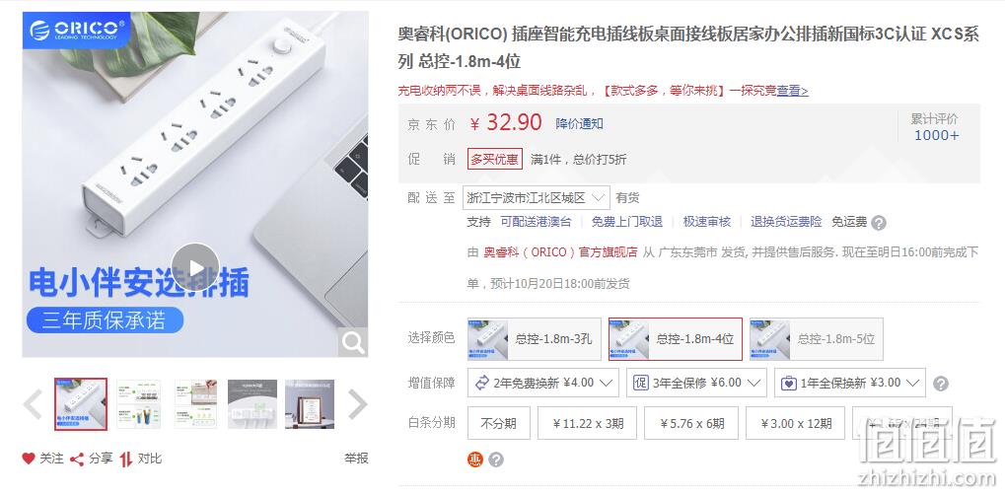Click the 对比 compare icon
1005x495 pixels.
pos(126,460)
